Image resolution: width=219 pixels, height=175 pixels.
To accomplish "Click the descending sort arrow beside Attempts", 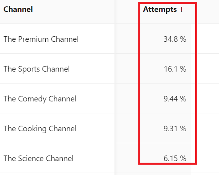I will pyautogui.click(x=181, y=10).
